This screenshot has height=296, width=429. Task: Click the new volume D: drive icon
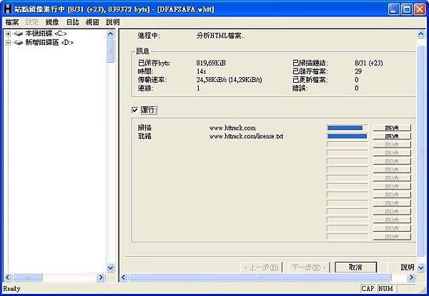19,43
